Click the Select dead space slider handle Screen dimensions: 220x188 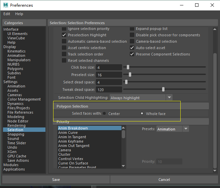click(x=126, y=82)
